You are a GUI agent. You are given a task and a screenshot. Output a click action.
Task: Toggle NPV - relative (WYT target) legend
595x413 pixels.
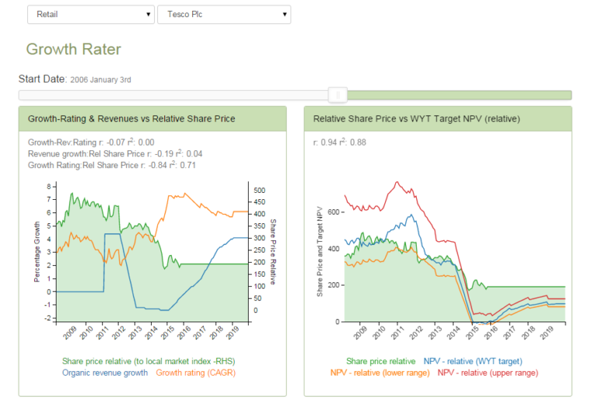(x=473, y=361)
